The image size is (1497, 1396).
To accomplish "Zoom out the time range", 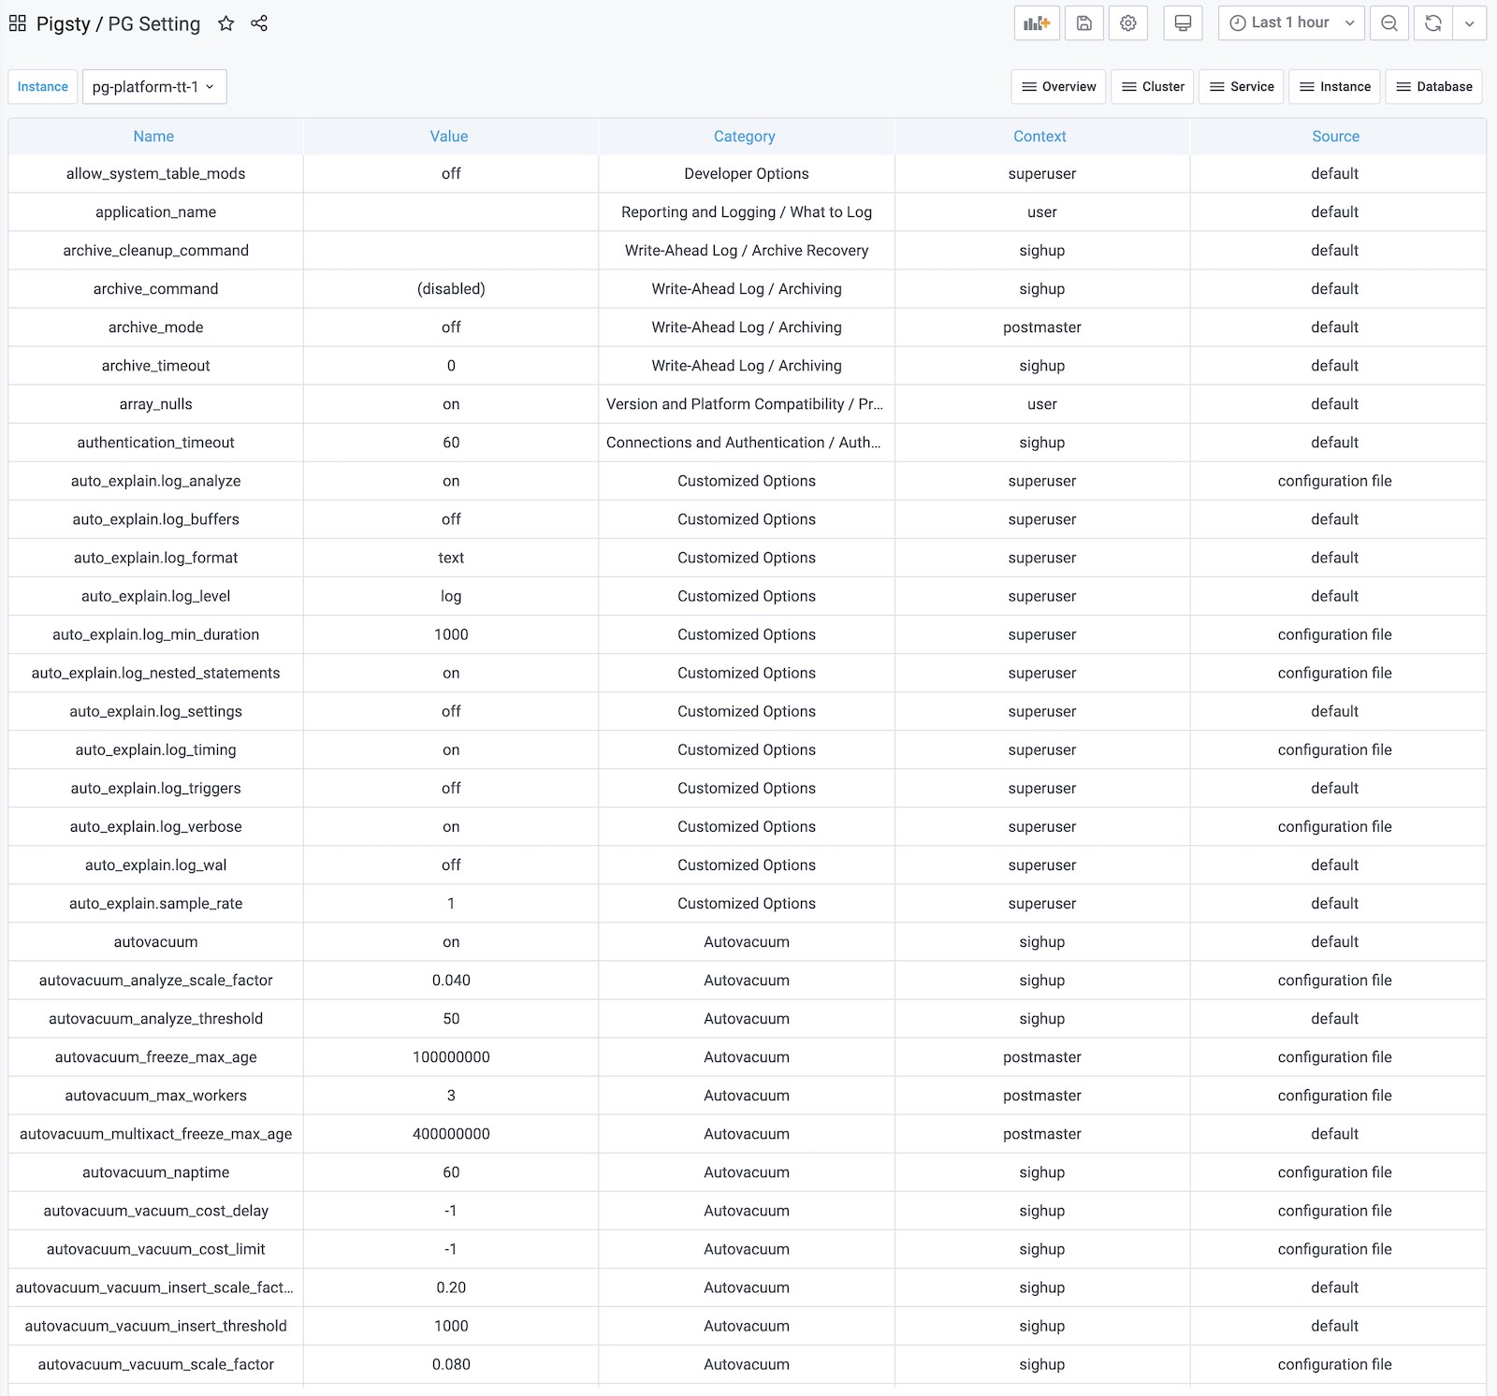I will [1389, 23].
